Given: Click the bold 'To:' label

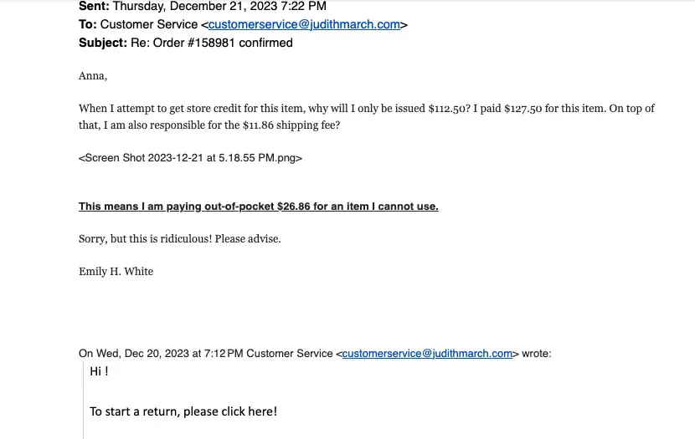Looking at the screenshot, I should (x=87, y=24).
